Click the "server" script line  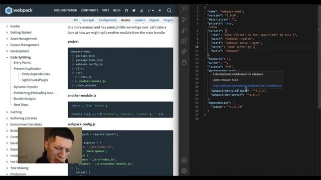tap(232, 46)
